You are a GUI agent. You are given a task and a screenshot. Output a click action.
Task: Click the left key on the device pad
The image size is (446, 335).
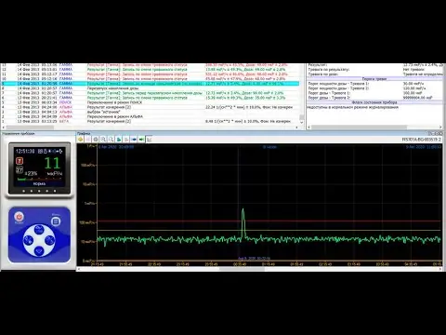click(x=29, y=240)
